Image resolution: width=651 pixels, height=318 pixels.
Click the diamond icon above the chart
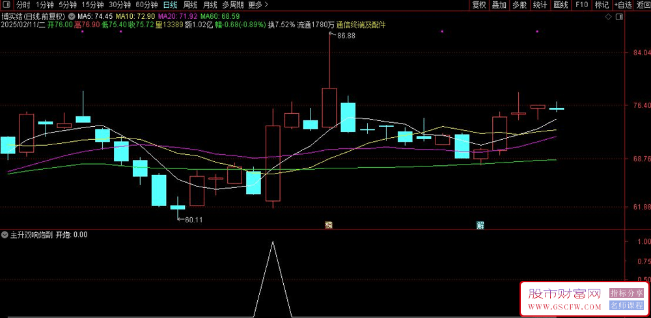(609, 16)
